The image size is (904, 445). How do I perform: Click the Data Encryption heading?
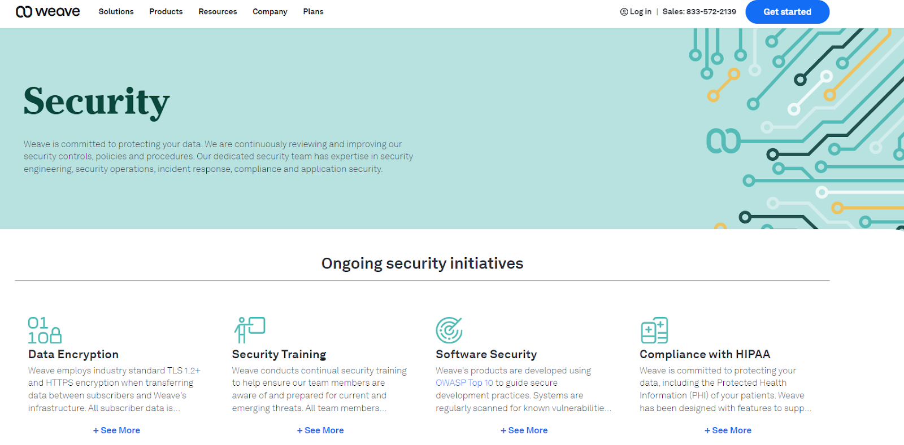(73, 354)
